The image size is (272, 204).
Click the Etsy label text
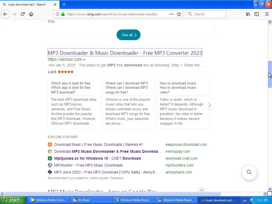click(x=51, y=21)
